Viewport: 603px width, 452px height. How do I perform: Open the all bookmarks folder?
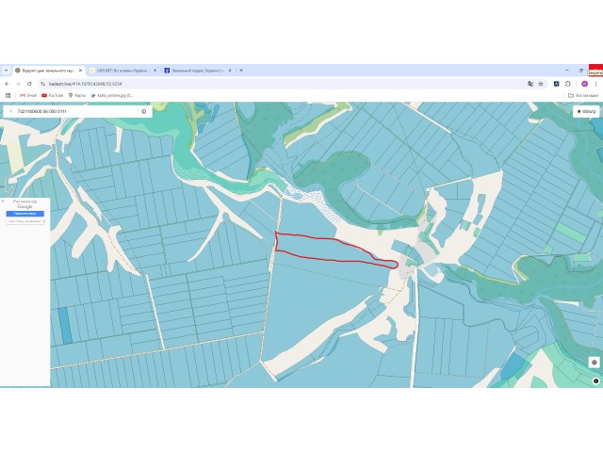point(583,95)
